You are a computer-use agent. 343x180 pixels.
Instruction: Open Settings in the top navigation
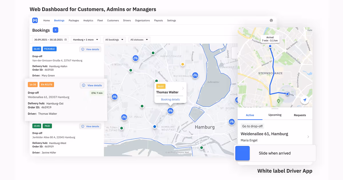(171, 21)
